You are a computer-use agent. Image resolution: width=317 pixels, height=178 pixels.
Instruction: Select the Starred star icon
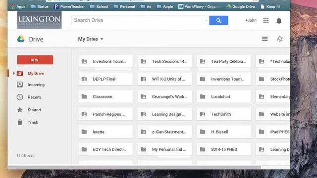[x=20, y=110]
